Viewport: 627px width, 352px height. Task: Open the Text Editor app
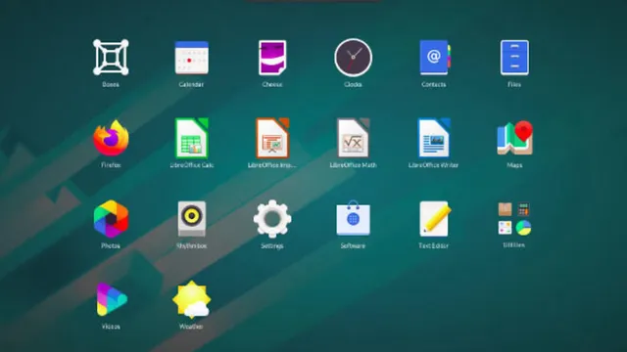[x=434, y=219]
